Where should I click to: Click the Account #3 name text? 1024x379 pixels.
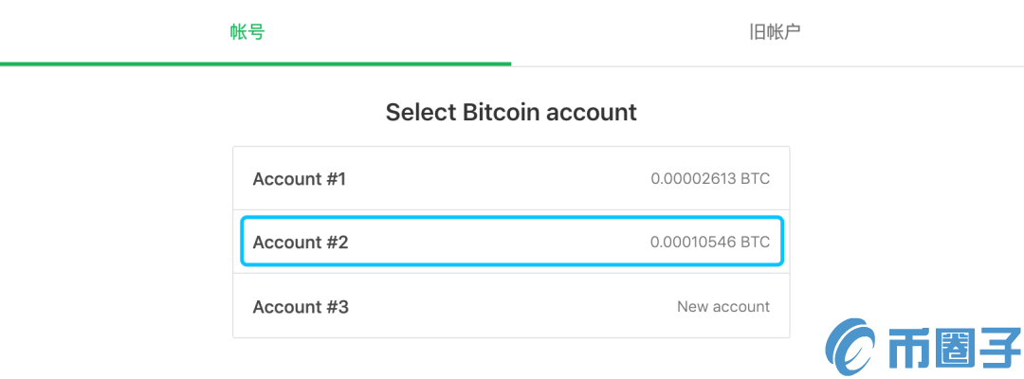point(301,307)
